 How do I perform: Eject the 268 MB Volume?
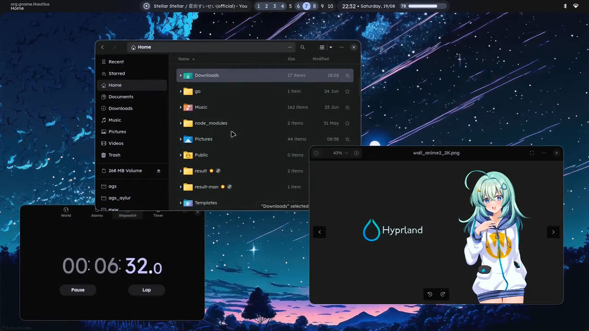[159, 171]
